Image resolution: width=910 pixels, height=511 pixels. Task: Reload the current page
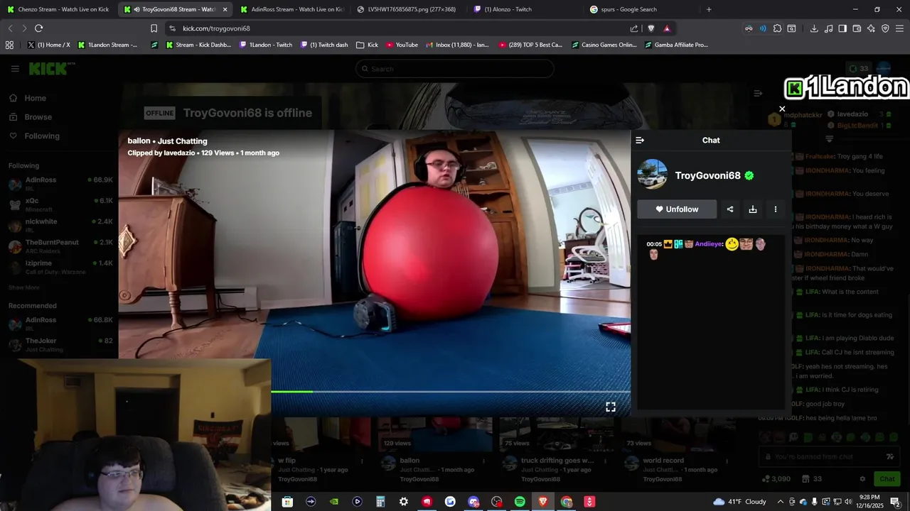pos(38,28)
